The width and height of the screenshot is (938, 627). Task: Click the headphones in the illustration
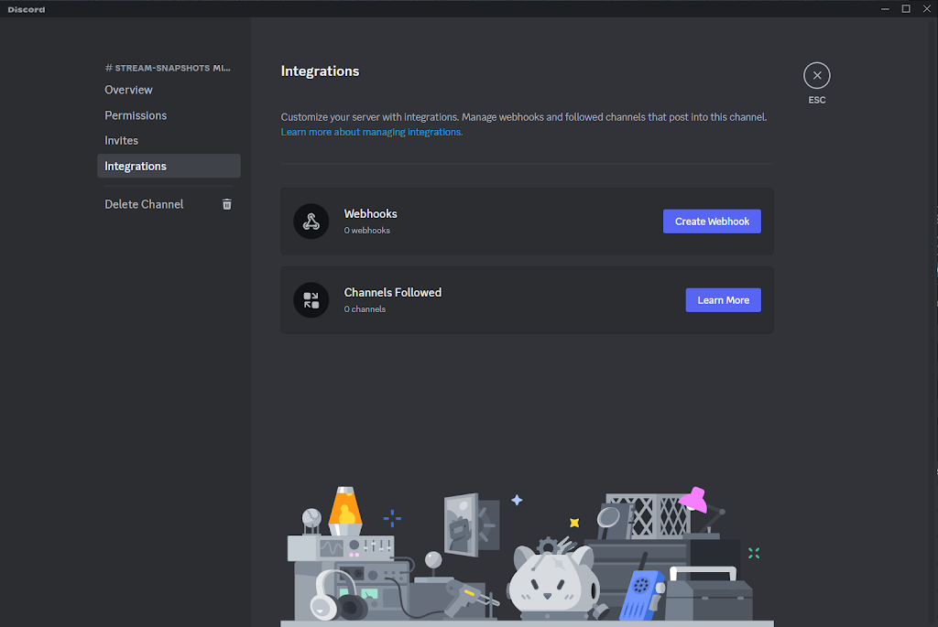click(324, 597)
